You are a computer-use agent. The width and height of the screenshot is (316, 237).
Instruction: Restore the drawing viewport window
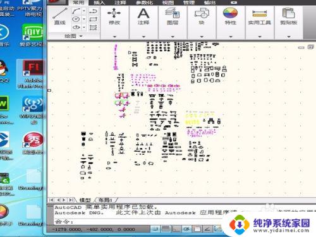click(x=310, y=47)
